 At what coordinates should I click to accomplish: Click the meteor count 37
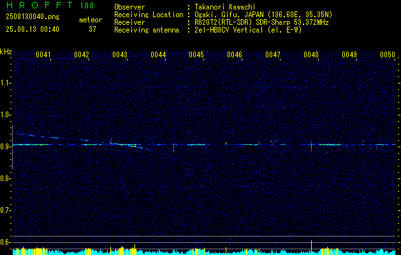(x=92, y=29)
